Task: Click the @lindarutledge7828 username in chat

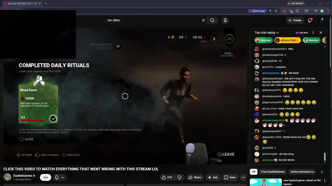Action: (273, 121)
